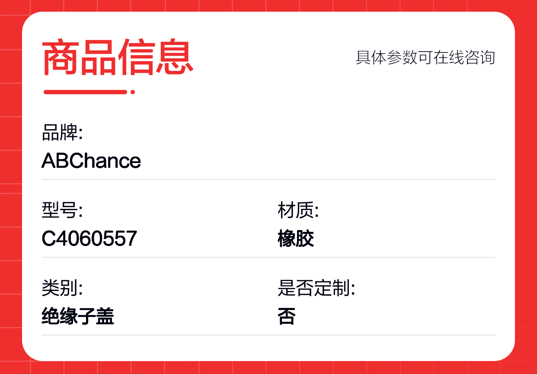The width and height of the screenshot is (537, 374).
Task: Click the red underline bar below the title
Action: tap(86, 92)
